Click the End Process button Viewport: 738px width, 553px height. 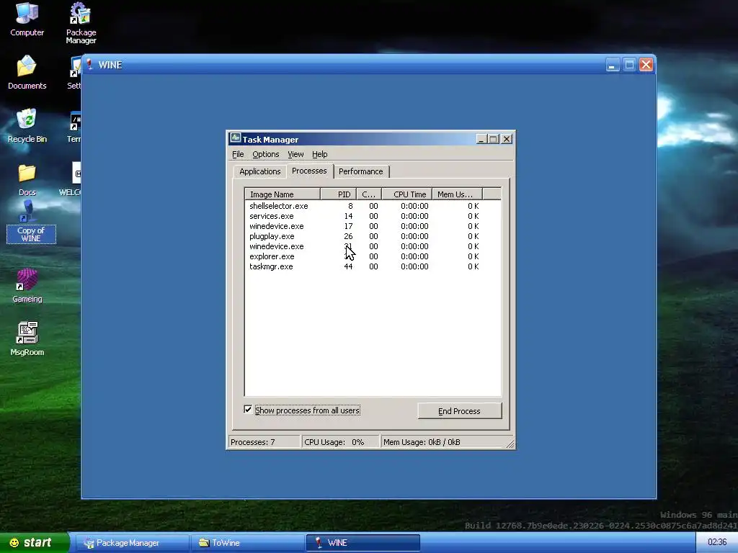click(459, 411)
